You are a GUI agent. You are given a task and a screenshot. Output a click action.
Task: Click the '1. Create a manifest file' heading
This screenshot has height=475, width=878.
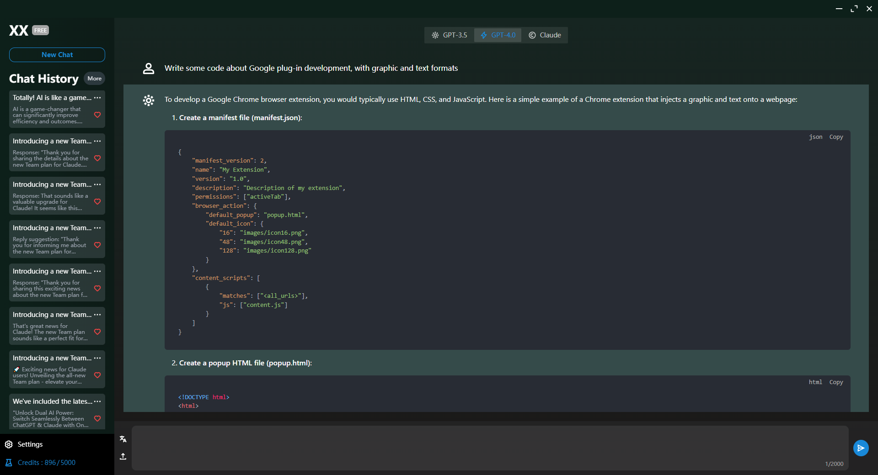coord(237,118)
